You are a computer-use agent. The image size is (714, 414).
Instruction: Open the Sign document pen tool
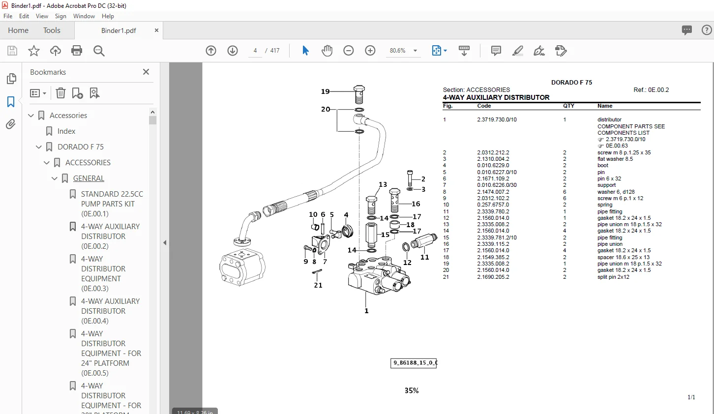pyautogui.click(x=539, y=51)
